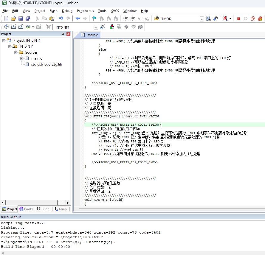This screenshot has width=265, height=255.
Task: Redo the last edit
Action: coord(68,18)
